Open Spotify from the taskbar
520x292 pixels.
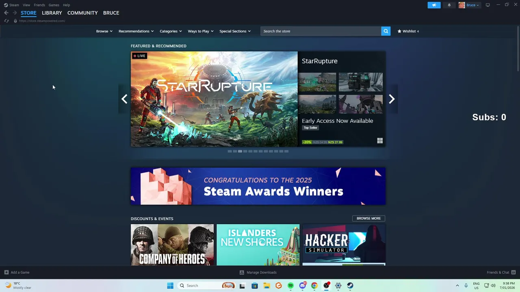290,286
